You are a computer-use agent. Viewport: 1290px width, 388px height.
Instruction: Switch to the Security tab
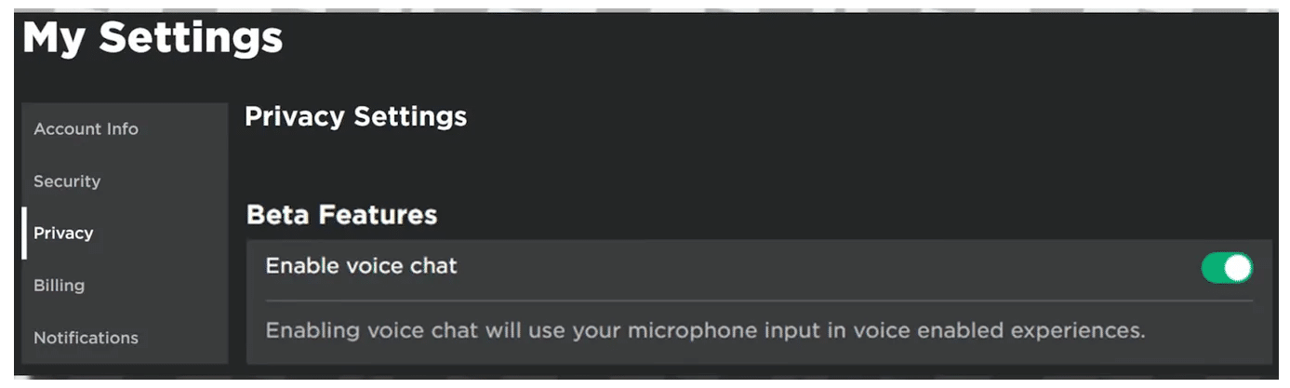[67, 181]
